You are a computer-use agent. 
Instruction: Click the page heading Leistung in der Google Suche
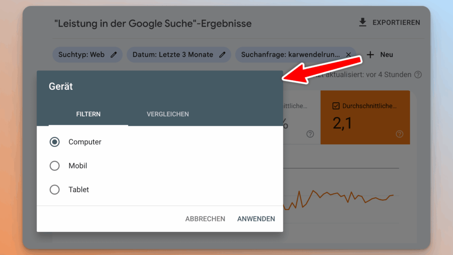click(x=153, y=23)
